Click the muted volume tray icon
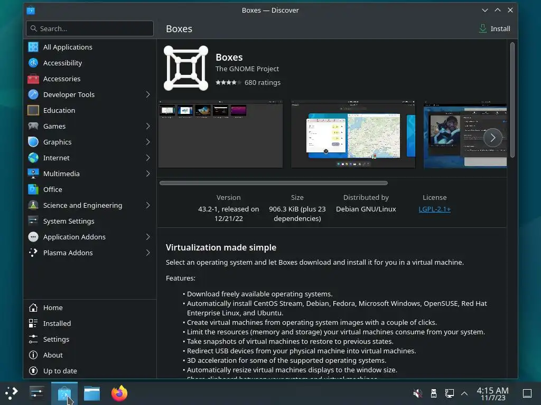Viewport: 541px width, 405px height. (x=417, y=393)
